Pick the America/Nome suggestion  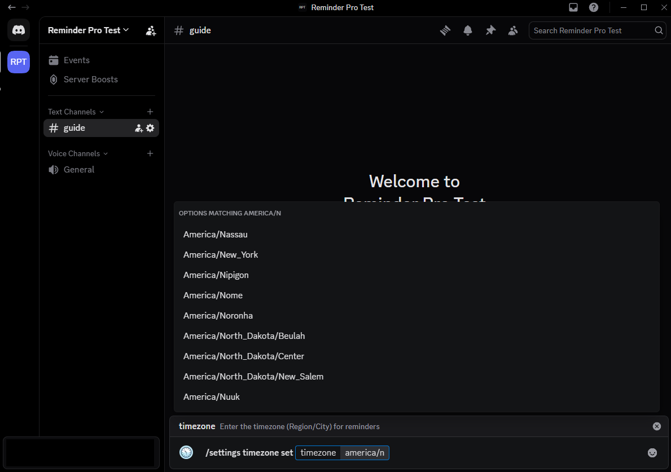click(416, 295)
